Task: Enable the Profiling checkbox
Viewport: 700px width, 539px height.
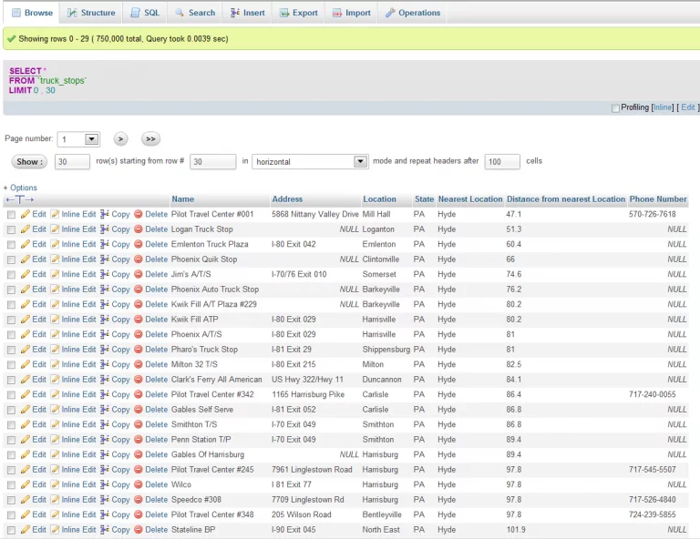Action: pos(615,108)
